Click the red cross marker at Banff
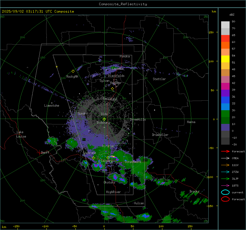The height and width of the screenshot is (230, 246). pyautogui.click(x=39, y=153)
